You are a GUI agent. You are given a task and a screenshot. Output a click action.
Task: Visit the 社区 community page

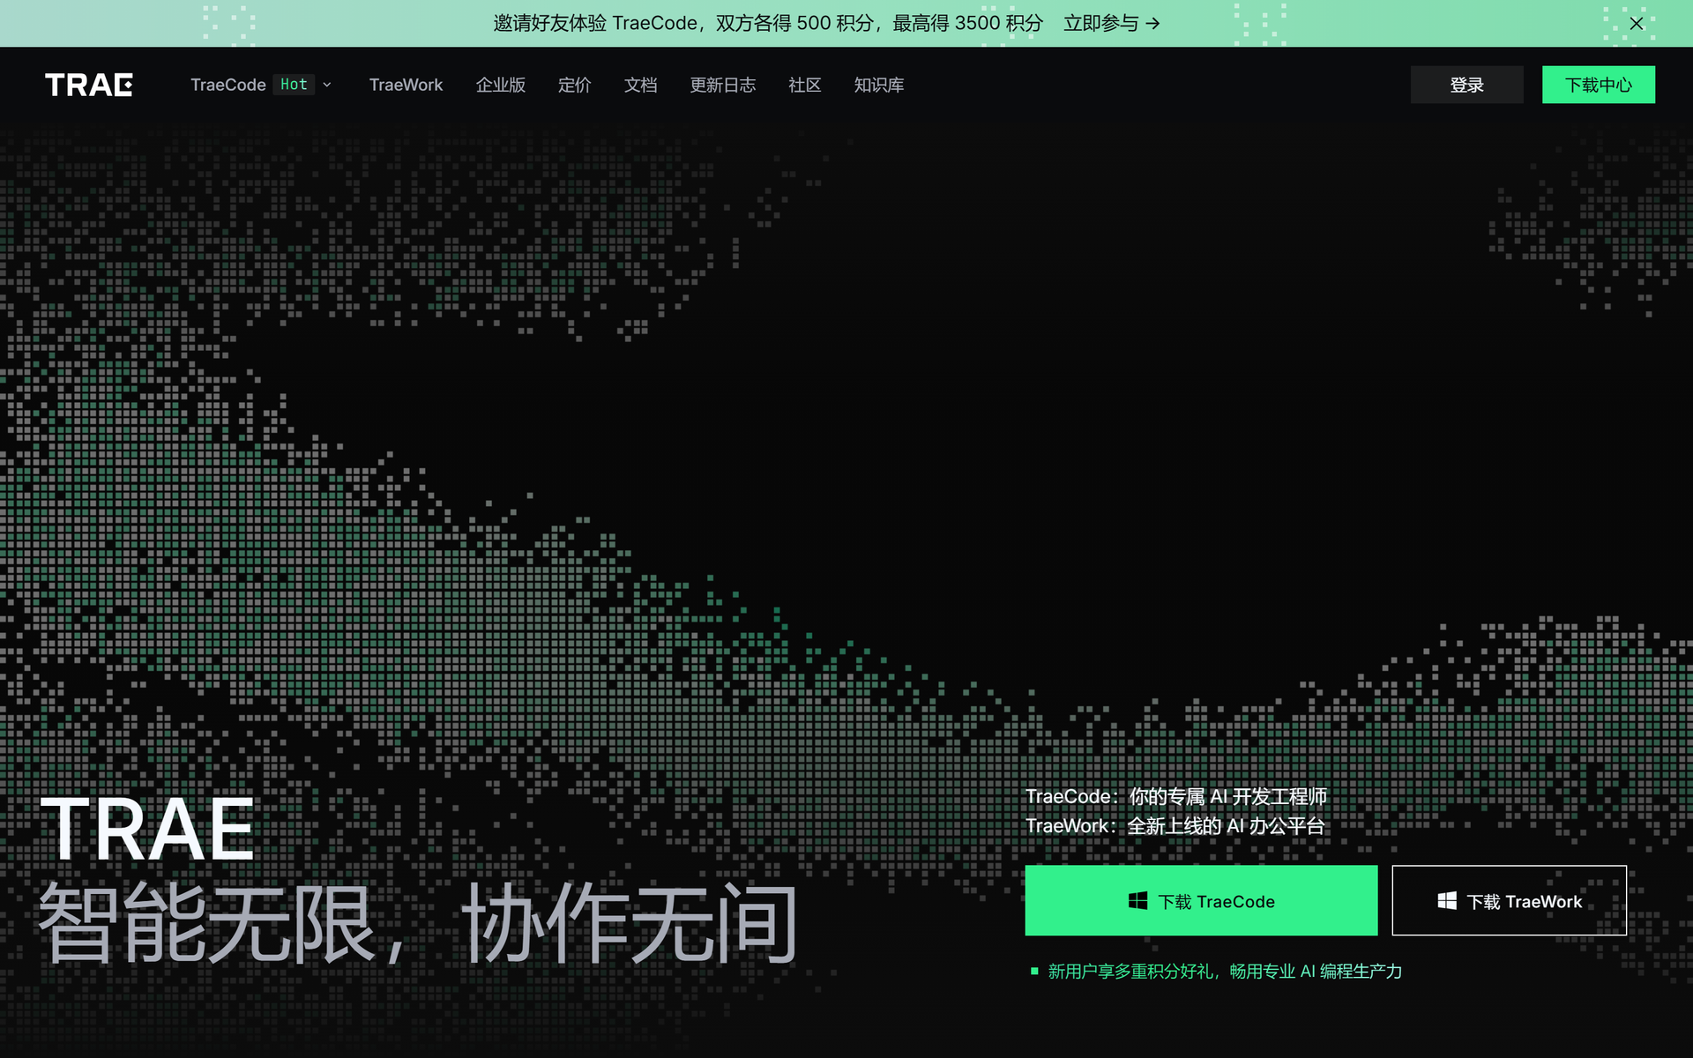point(805,85)
